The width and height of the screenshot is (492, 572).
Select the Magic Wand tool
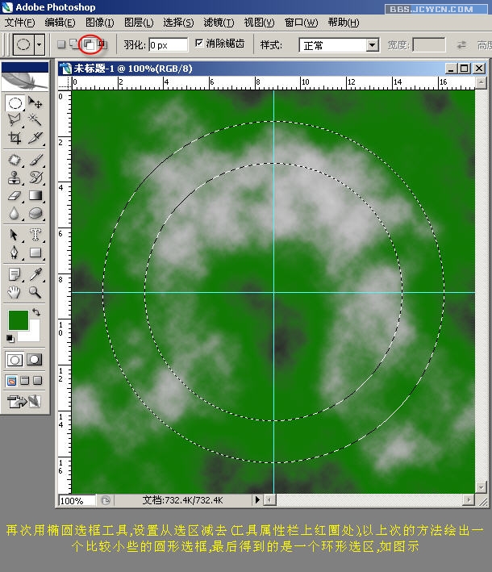(35, 119)
